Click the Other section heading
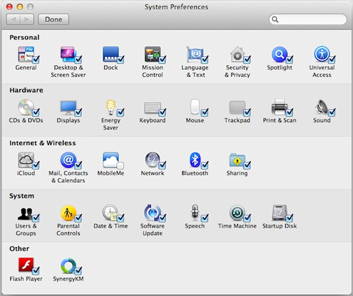The height and width of the screenshot is (296, 353). tap(19, 249)
